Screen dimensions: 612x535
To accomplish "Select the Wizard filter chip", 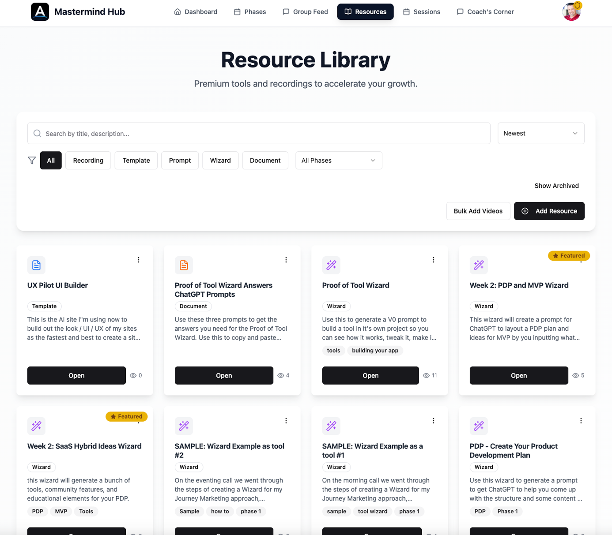I will (x=220, y=160).
